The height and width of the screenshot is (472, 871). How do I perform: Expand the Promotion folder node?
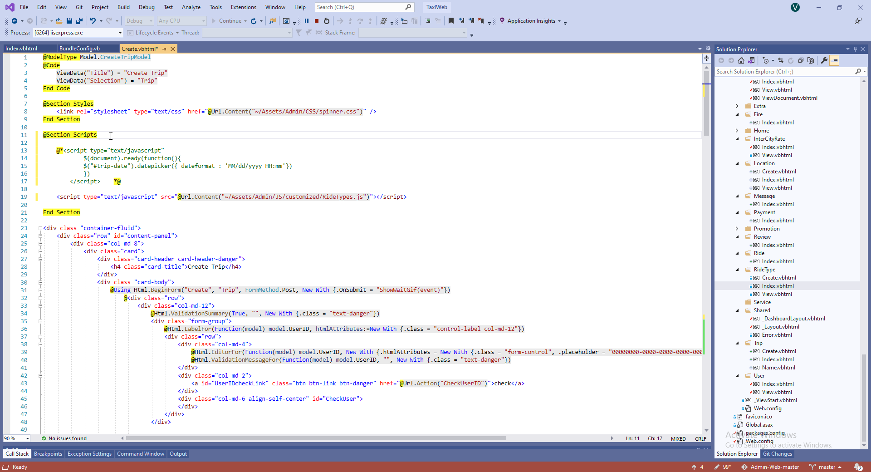tap(737, 229)
